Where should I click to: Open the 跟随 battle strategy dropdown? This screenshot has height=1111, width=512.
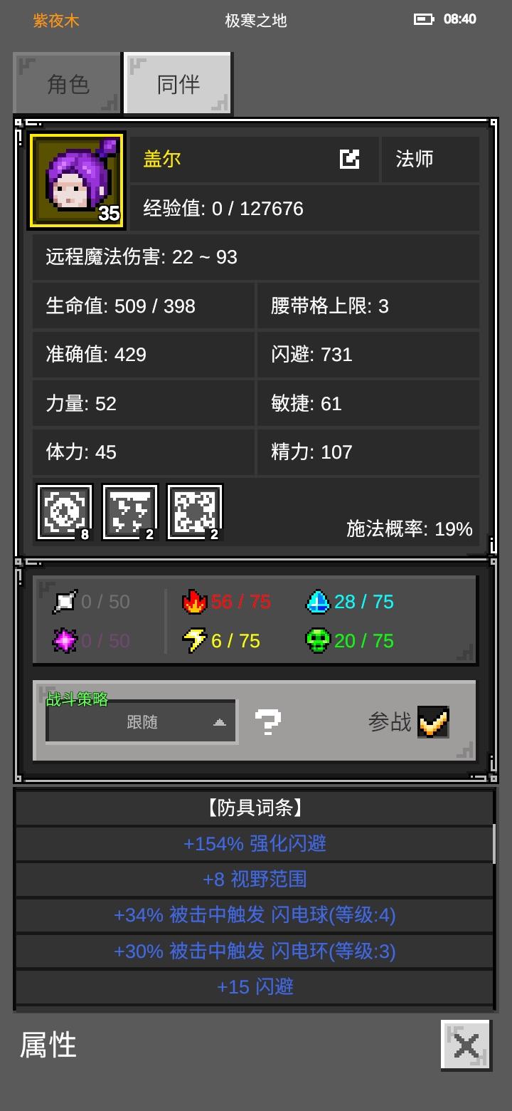[142, 722]
